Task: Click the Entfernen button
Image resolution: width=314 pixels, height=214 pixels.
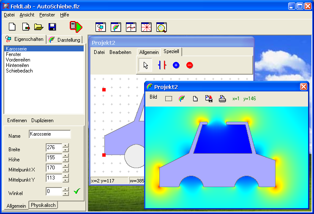Action: pyautogui.click(x=17, y=120)
